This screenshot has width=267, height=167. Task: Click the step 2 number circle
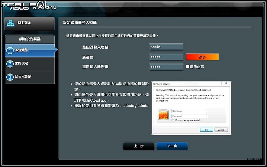10,64
